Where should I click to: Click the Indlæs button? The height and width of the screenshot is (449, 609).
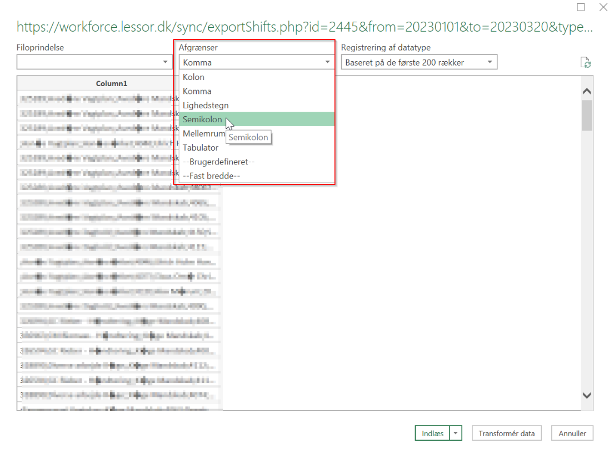pos(432,433)
